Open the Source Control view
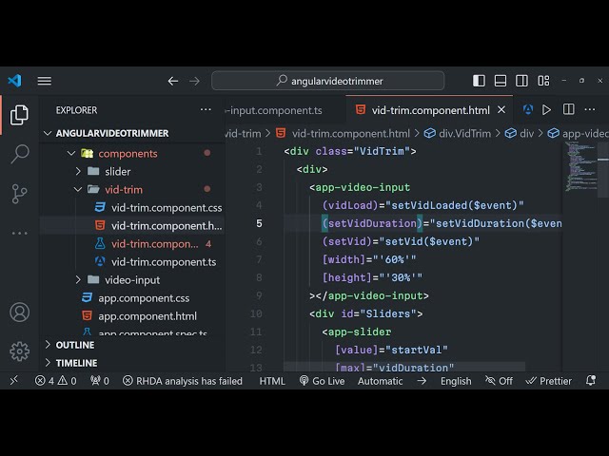Screen dimensions: 609x456 pyautogui.click(x=19, y=194)
